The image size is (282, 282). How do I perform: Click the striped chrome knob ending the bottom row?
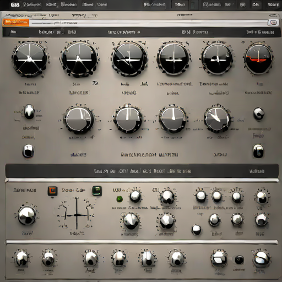262,259
